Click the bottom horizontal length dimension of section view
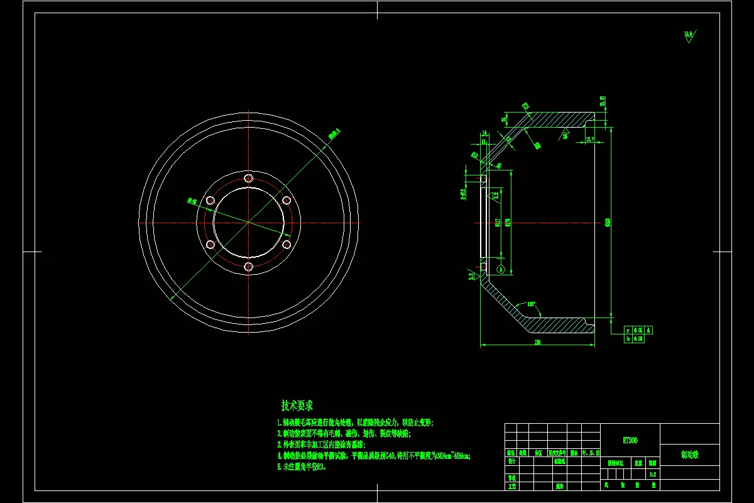 click(x=538, y=343)
